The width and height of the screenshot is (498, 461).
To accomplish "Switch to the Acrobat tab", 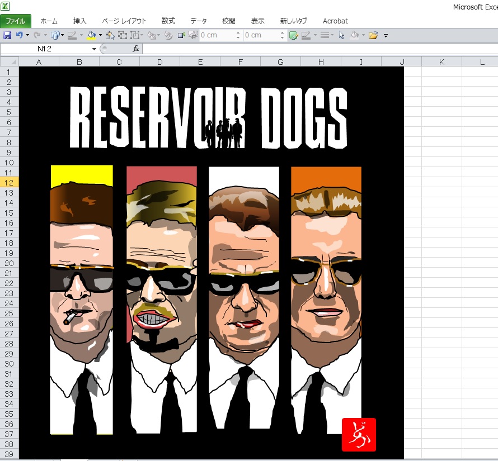I will [335, 21].
